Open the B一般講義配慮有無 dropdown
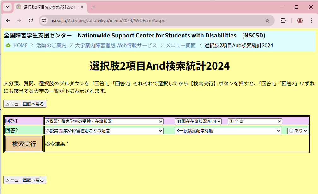This screenshot has width=318, height=194. (x=228, y=131)
